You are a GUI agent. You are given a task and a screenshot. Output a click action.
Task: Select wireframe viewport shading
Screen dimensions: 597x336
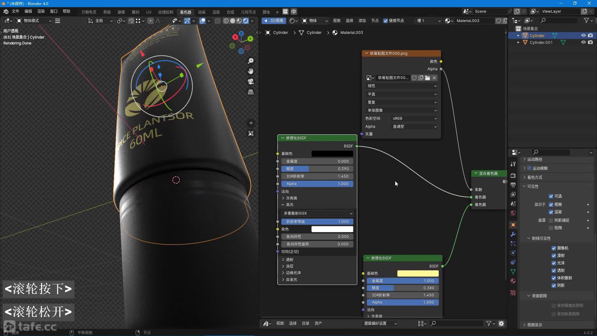tap(226, 21)
